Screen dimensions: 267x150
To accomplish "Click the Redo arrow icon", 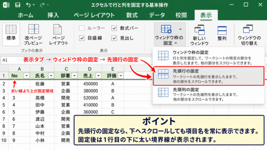I will tap(42, 5).
